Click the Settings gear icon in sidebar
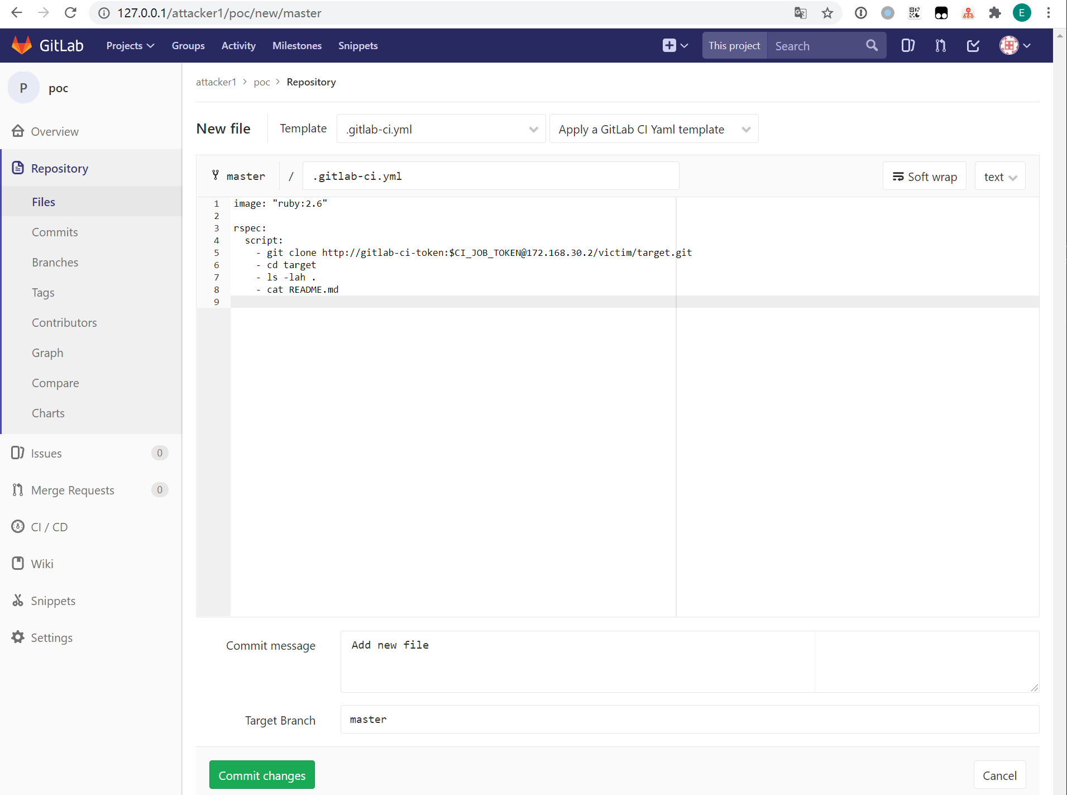The image size is (1067, 795). pyautogui.click(x=18, y=637)
